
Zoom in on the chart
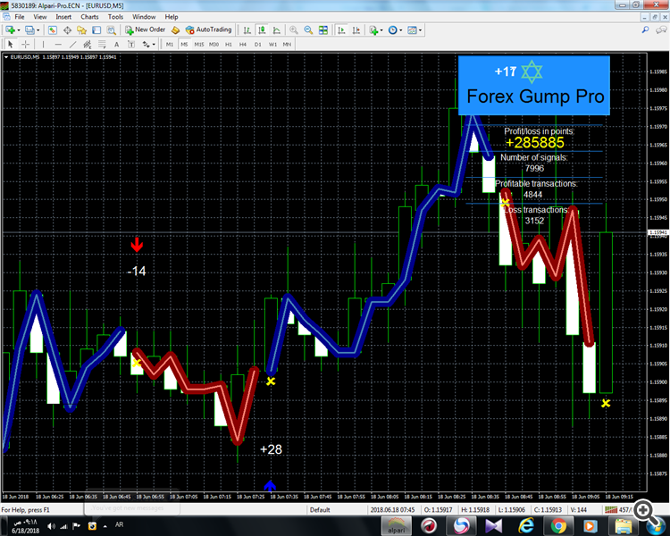point(294,29)
